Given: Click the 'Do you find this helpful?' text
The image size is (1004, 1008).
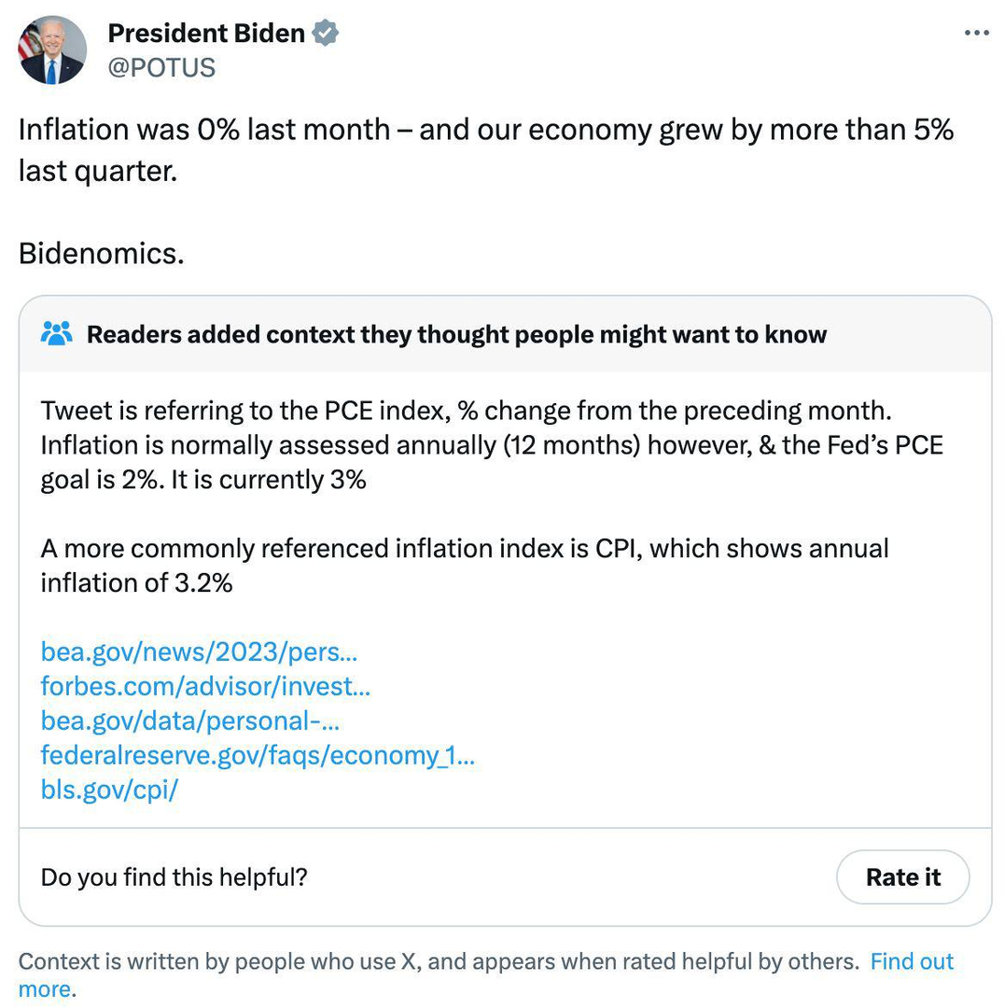Looking at the screenshot, I should click(x=174, y=876).
